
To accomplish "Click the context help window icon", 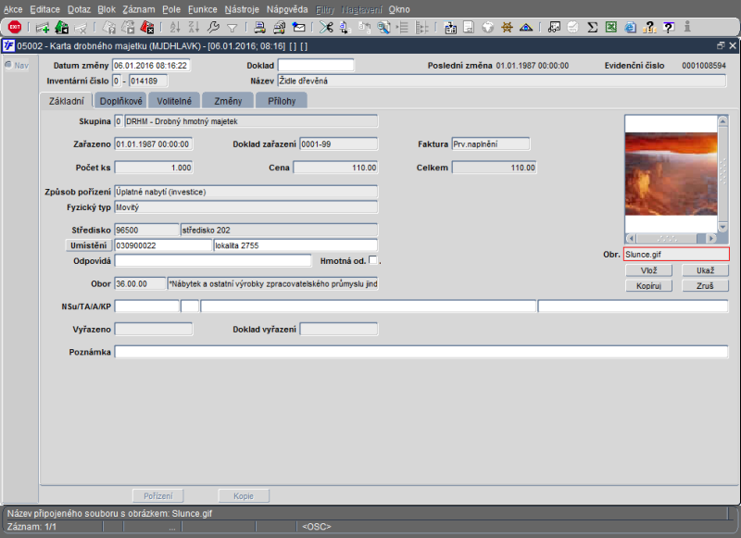I will (669, 28).
